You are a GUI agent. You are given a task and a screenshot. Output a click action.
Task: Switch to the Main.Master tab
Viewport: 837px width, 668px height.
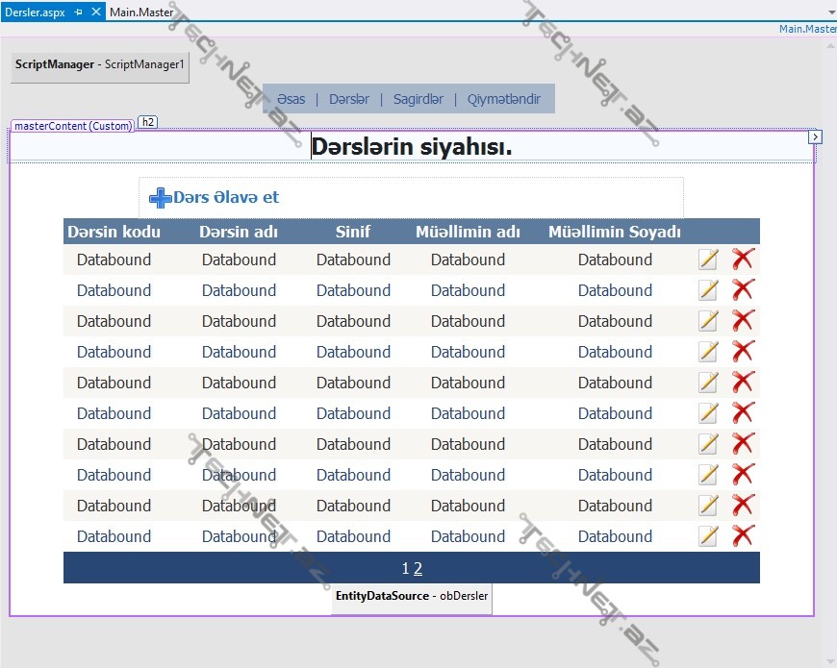pos(141,12)
